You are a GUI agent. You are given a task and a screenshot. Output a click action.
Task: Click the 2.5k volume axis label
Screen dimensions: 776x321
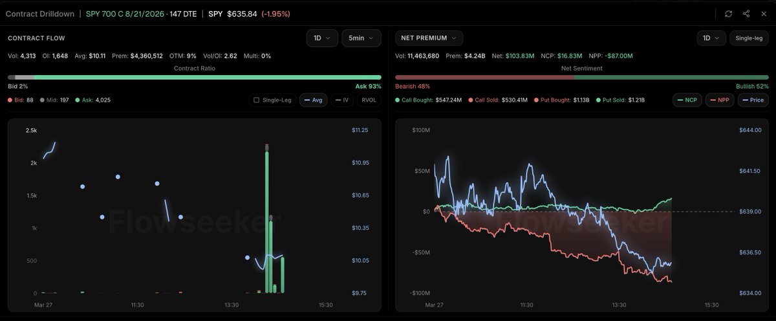pos(31,130)
